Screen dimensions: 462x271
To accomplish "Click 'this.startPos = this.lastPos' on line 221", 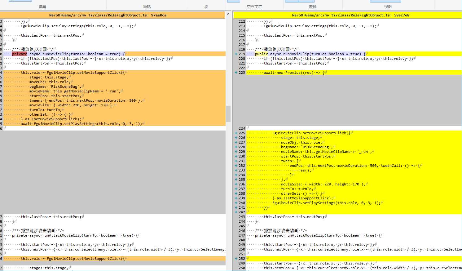I will click(x=294, y=63).
